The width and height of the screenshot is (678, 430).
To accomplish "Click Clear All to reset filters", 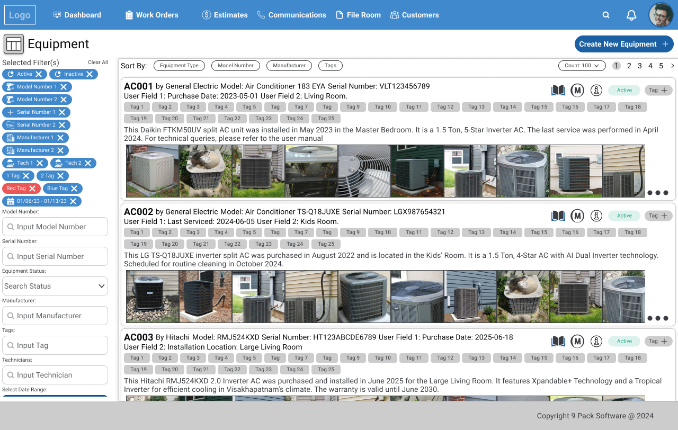I will 98,62.
